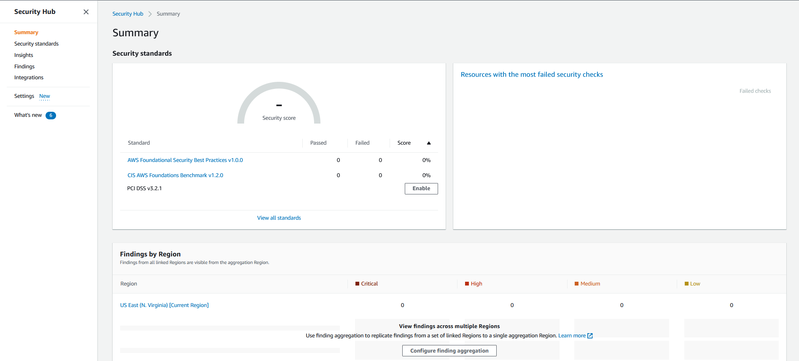The image size is (799, 361).
Task: Click the 0% score for CIS AWS row
Action: point(426,175)
